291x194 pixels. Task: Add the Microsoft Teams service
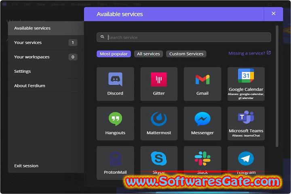click(246, 123)
